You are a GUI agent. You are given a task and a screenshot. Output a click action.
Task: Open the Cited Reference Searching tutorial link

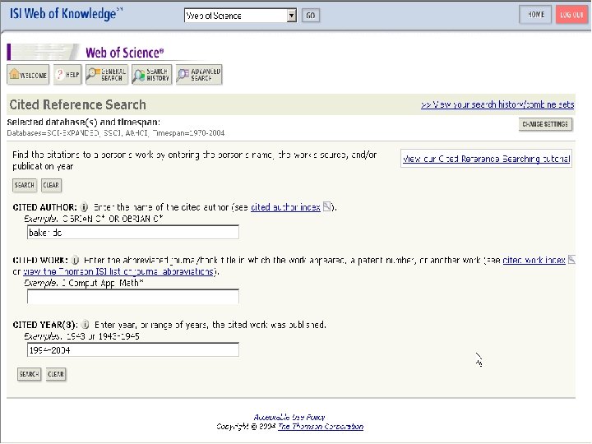point(486,159)
